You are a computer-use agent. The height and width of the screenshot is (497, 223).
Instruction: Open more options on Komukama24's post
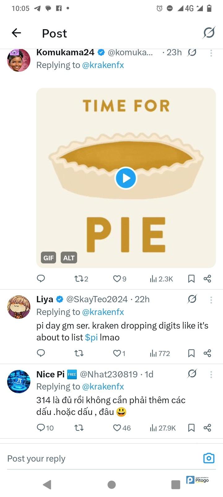click(211, 53)
